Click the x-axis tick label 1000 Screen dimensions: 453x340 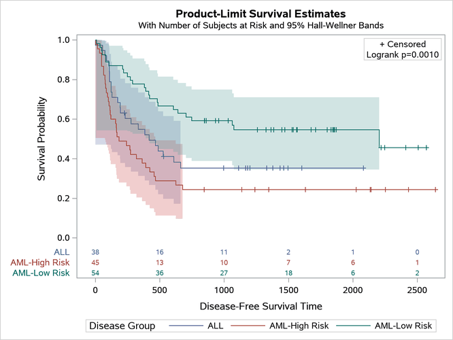(224, 290)
